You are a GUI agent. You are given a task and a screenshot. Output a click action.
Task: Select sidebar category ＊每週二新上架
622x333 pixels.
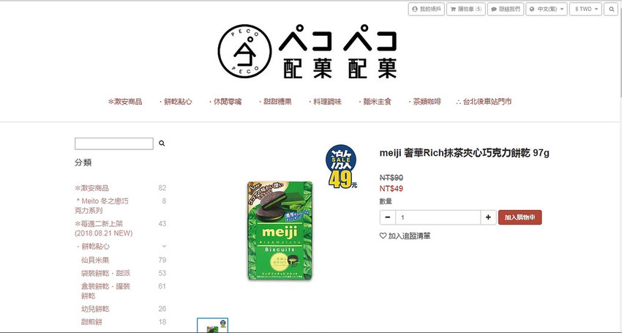pos(103,228)
